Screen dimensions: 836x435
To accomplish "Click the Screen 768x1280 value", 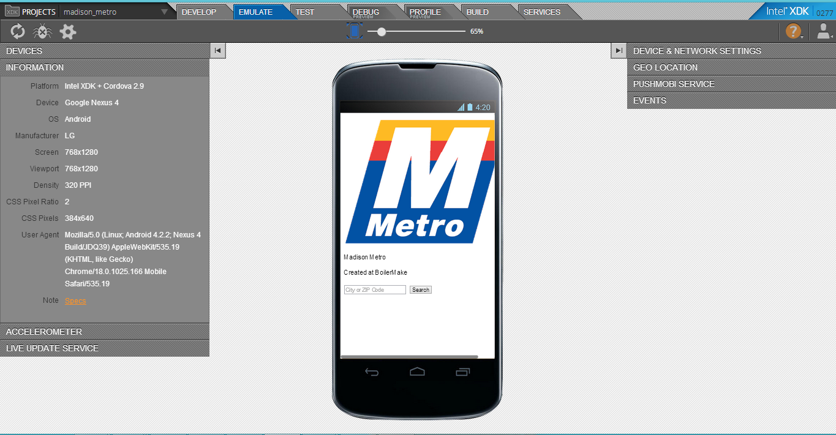I will 81,152.
